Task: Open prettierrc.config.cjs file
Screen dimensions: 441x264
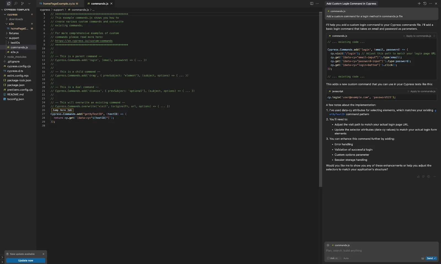Action: click(x=18, y=90)
